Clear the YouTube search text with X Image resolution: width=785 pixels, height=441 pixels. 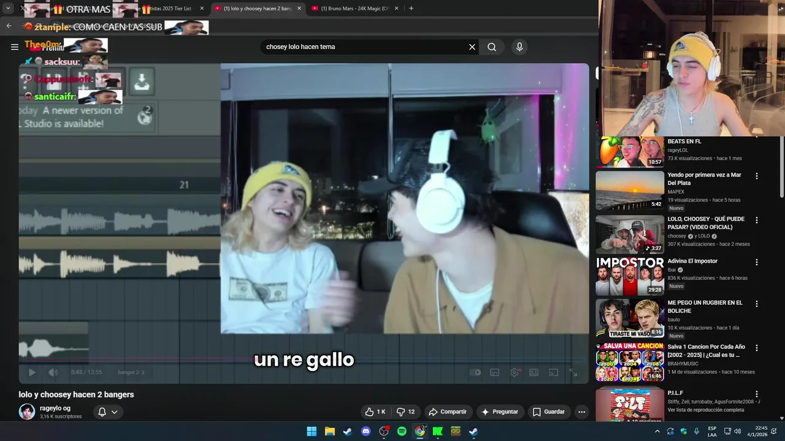[x=472, y=47]
